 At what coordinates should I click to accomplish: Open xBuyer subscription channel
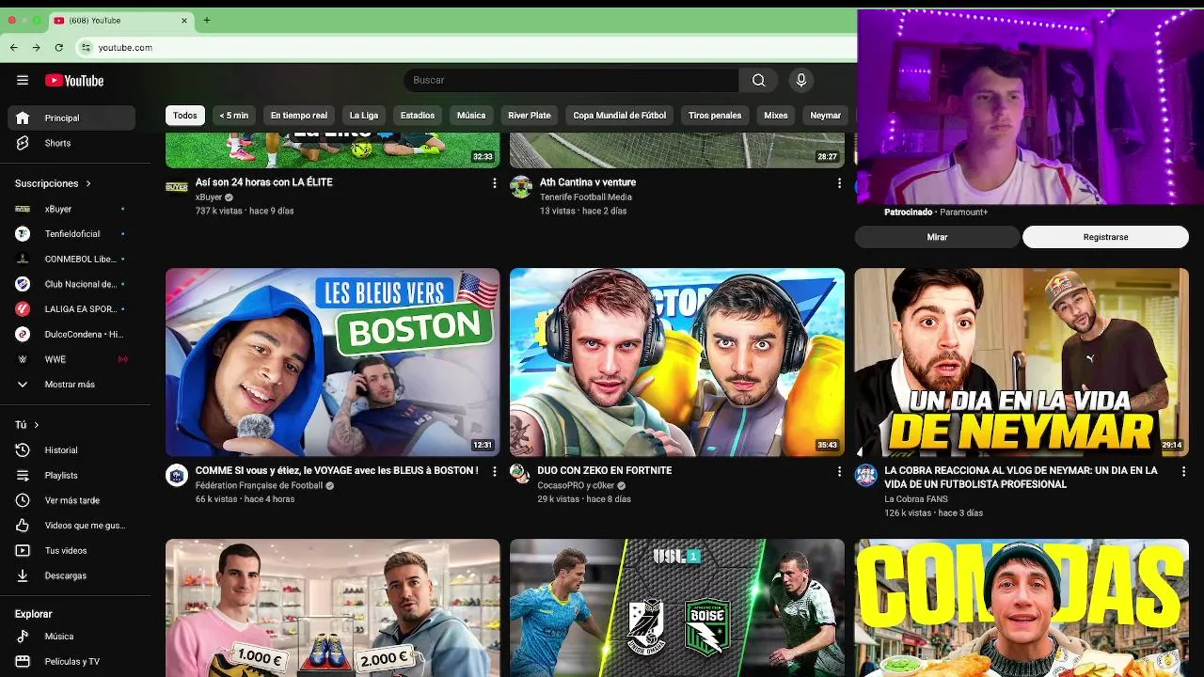(71, 209)
